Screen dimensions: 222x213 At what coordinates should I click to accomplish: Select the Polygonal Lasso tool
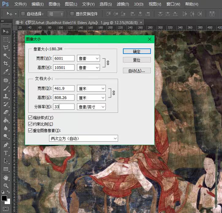(x=6, y=48)
